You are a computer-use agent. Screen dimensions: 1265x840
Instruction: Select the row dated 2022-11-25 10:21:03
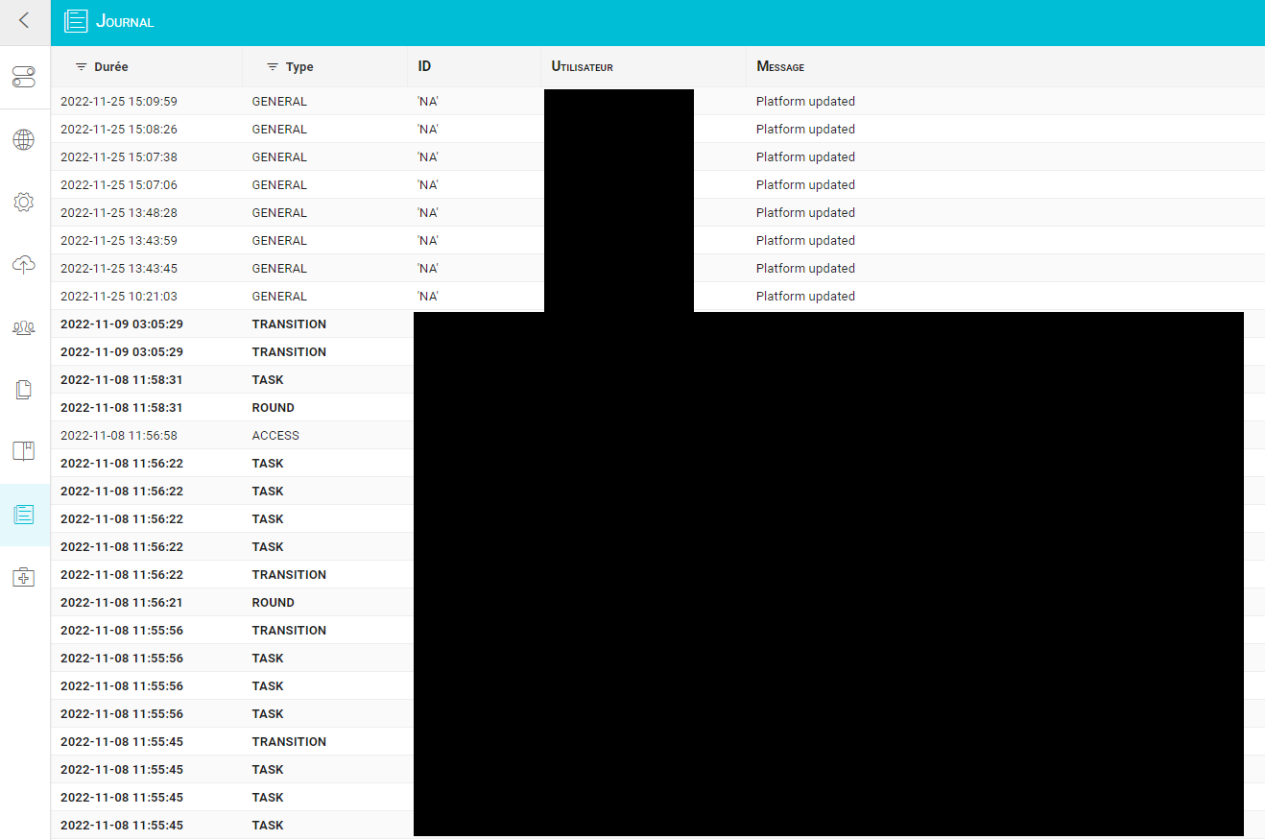[x=657, y=296]
